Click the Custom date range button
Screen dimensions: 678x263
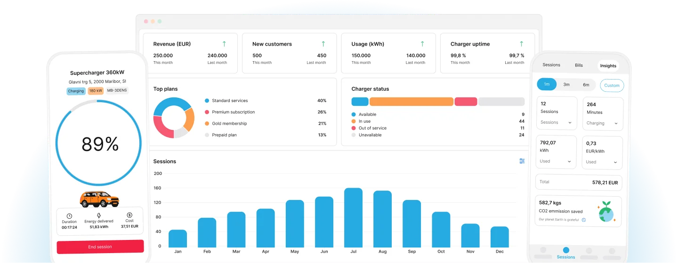click(612, 85)
